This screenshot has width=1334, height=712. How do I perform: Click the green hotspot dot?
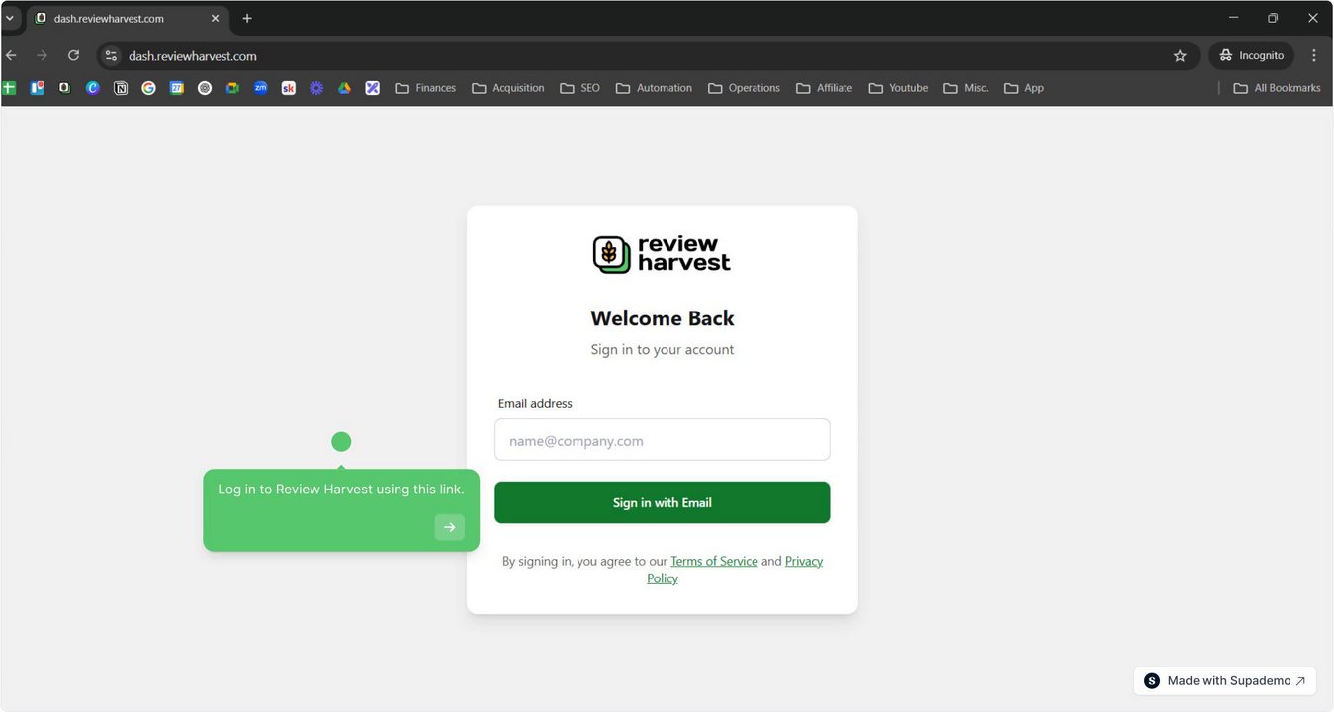pos(341,442)
